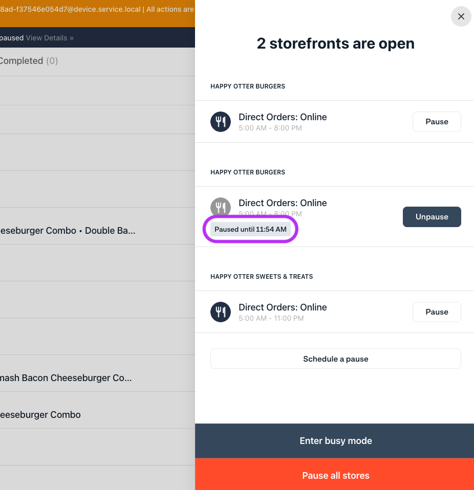Pause the Happy Otter Sweets & Treats storefront
The image size is (474, 490).
click(x=437, y=312)
